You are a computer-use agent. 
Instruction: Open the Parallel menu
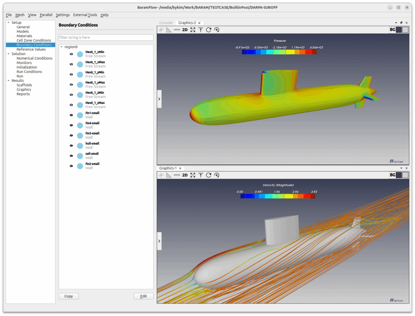(x=46, y=15)
